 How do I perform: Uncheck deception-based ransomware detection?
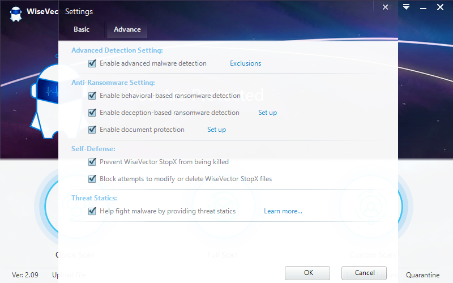click(92, 113)
